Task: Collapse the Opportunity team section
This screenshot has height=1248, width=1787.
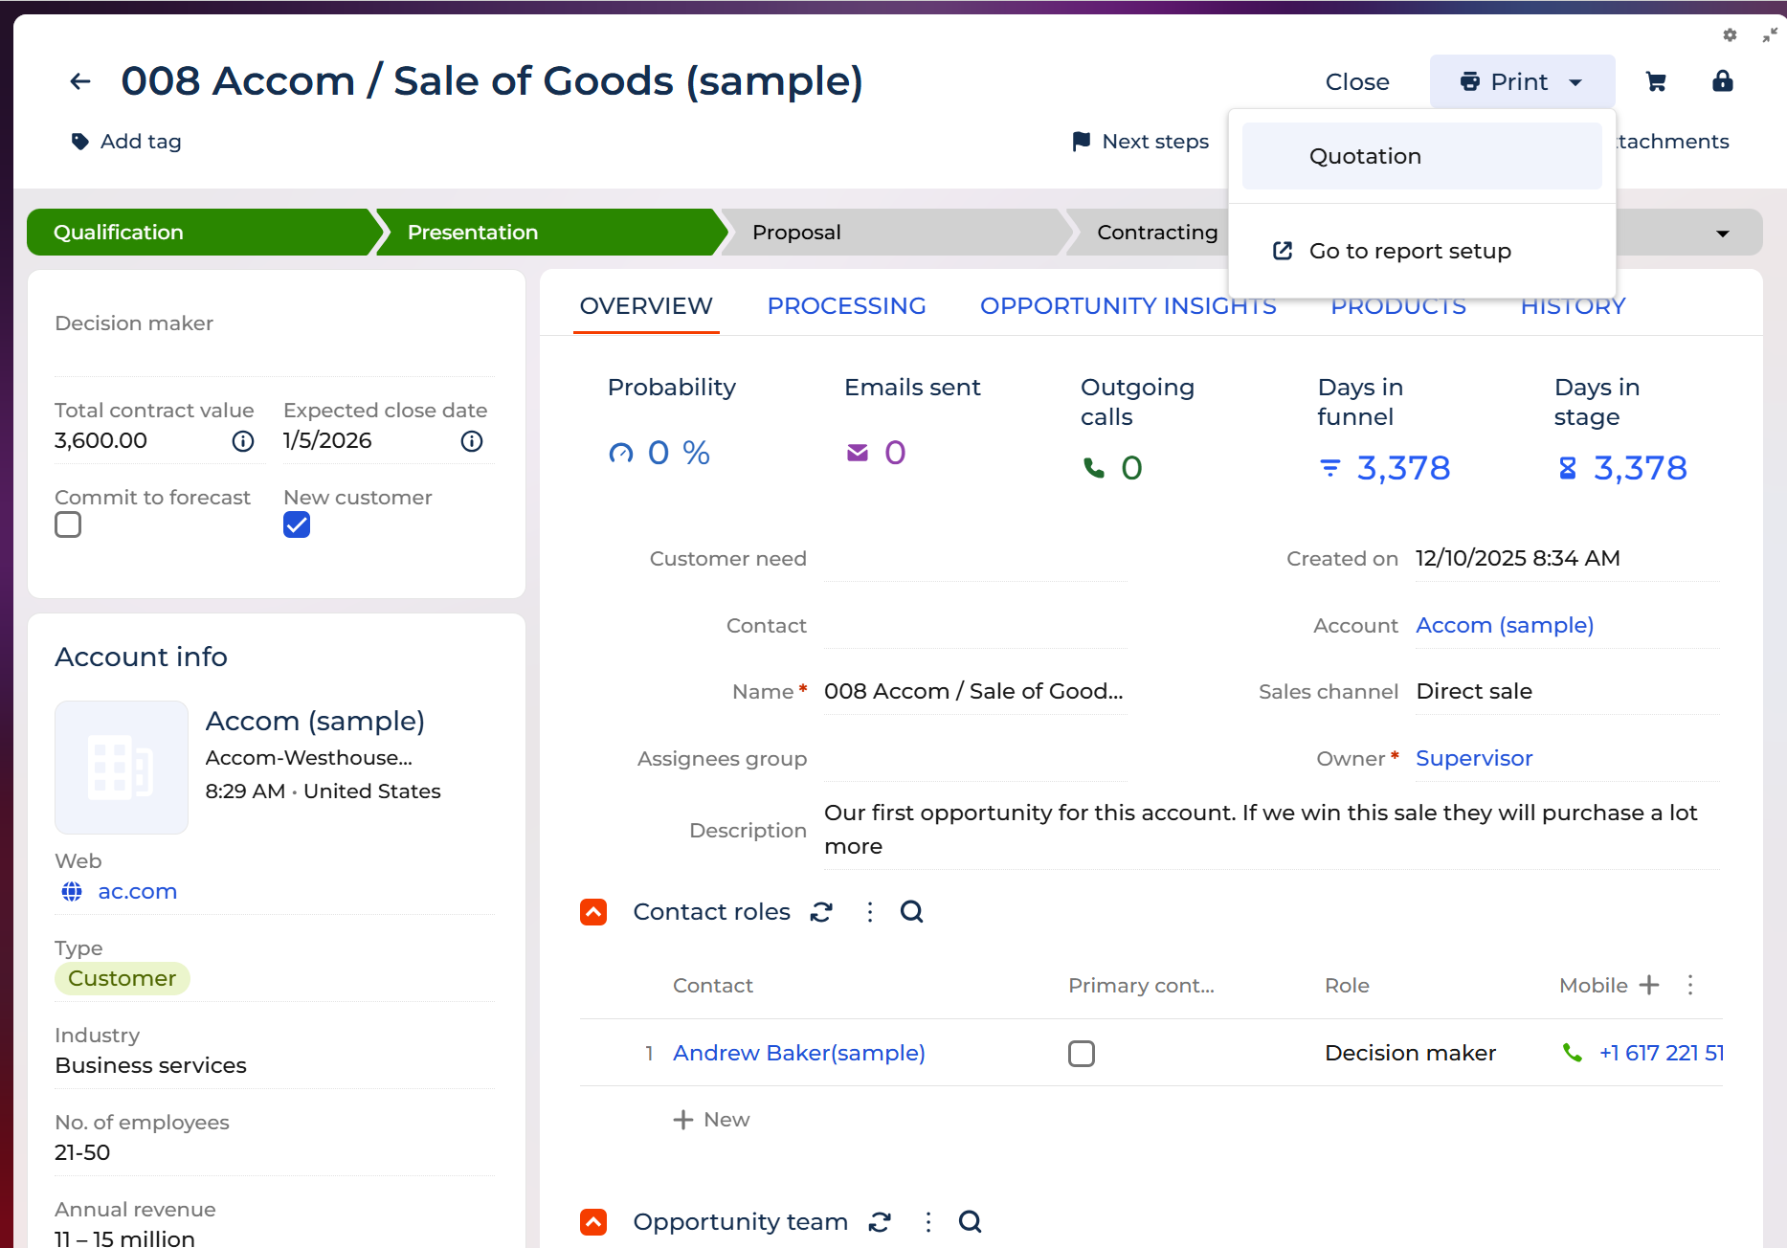Action: 593,1222
